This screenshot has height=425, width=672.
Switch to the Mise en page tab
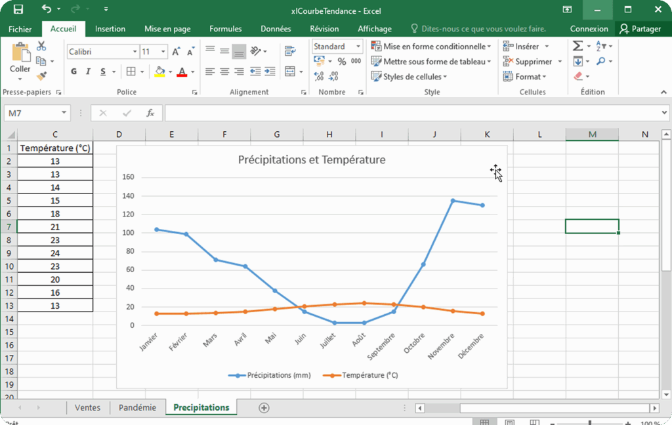point(167,29)
